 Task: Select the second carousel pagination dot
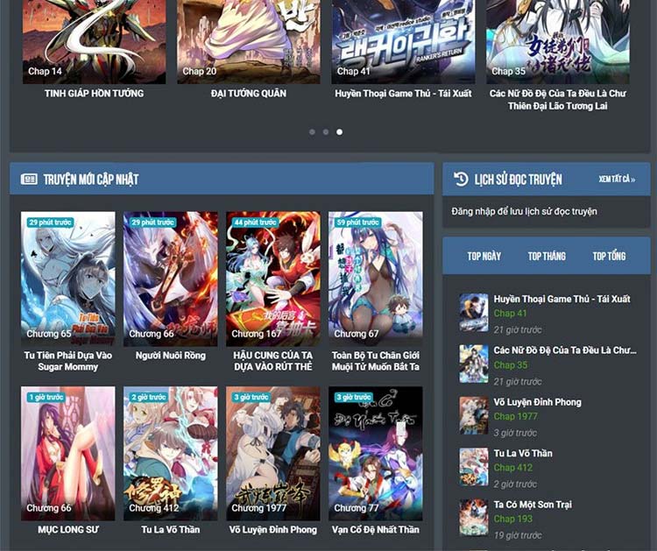(325, 132)
